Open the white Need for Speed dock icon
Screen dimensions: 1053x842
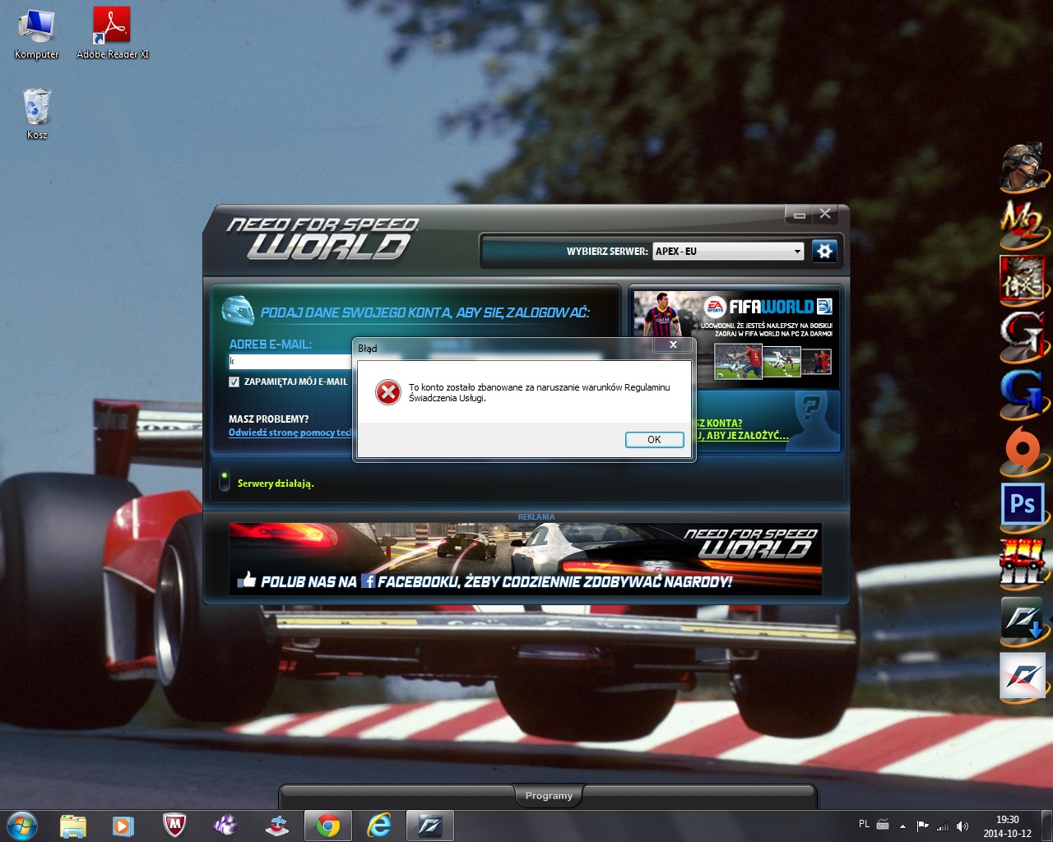(1023, 677)
